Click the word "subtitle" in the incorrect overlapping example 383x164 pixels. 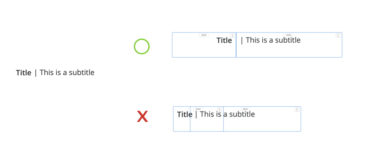242,114
